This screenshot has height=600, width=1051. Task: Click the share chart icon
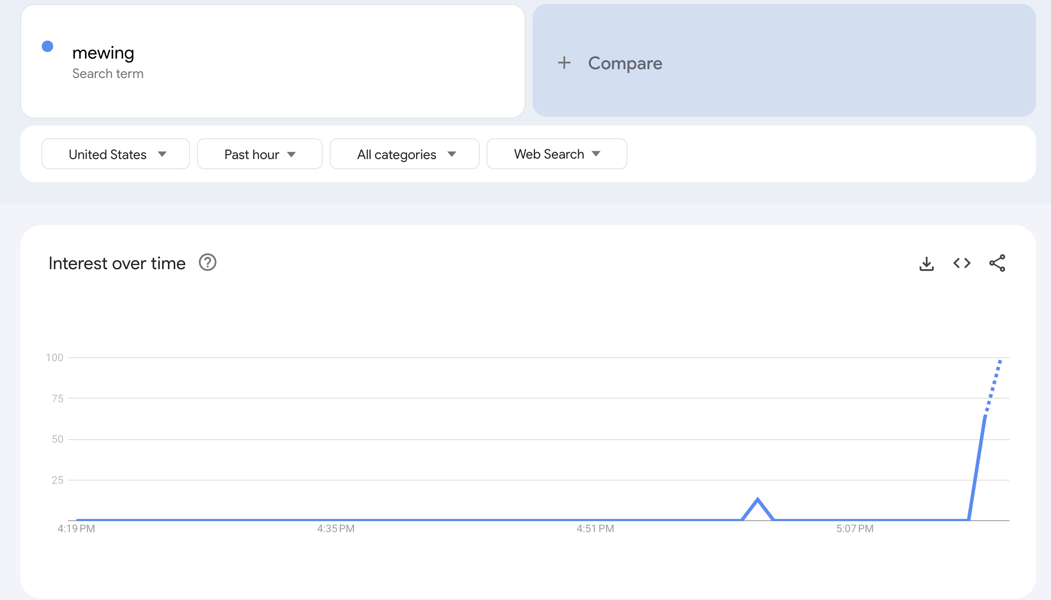[x=997, y=263]
